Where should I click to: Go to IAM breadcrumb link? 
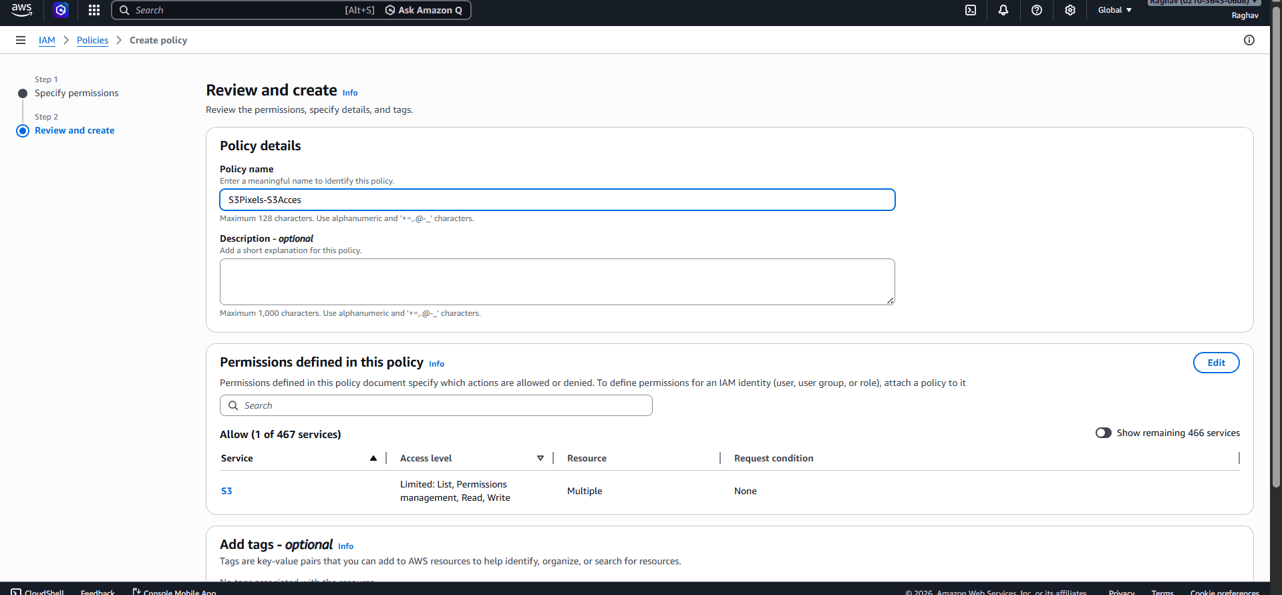[x=47, y=40]
